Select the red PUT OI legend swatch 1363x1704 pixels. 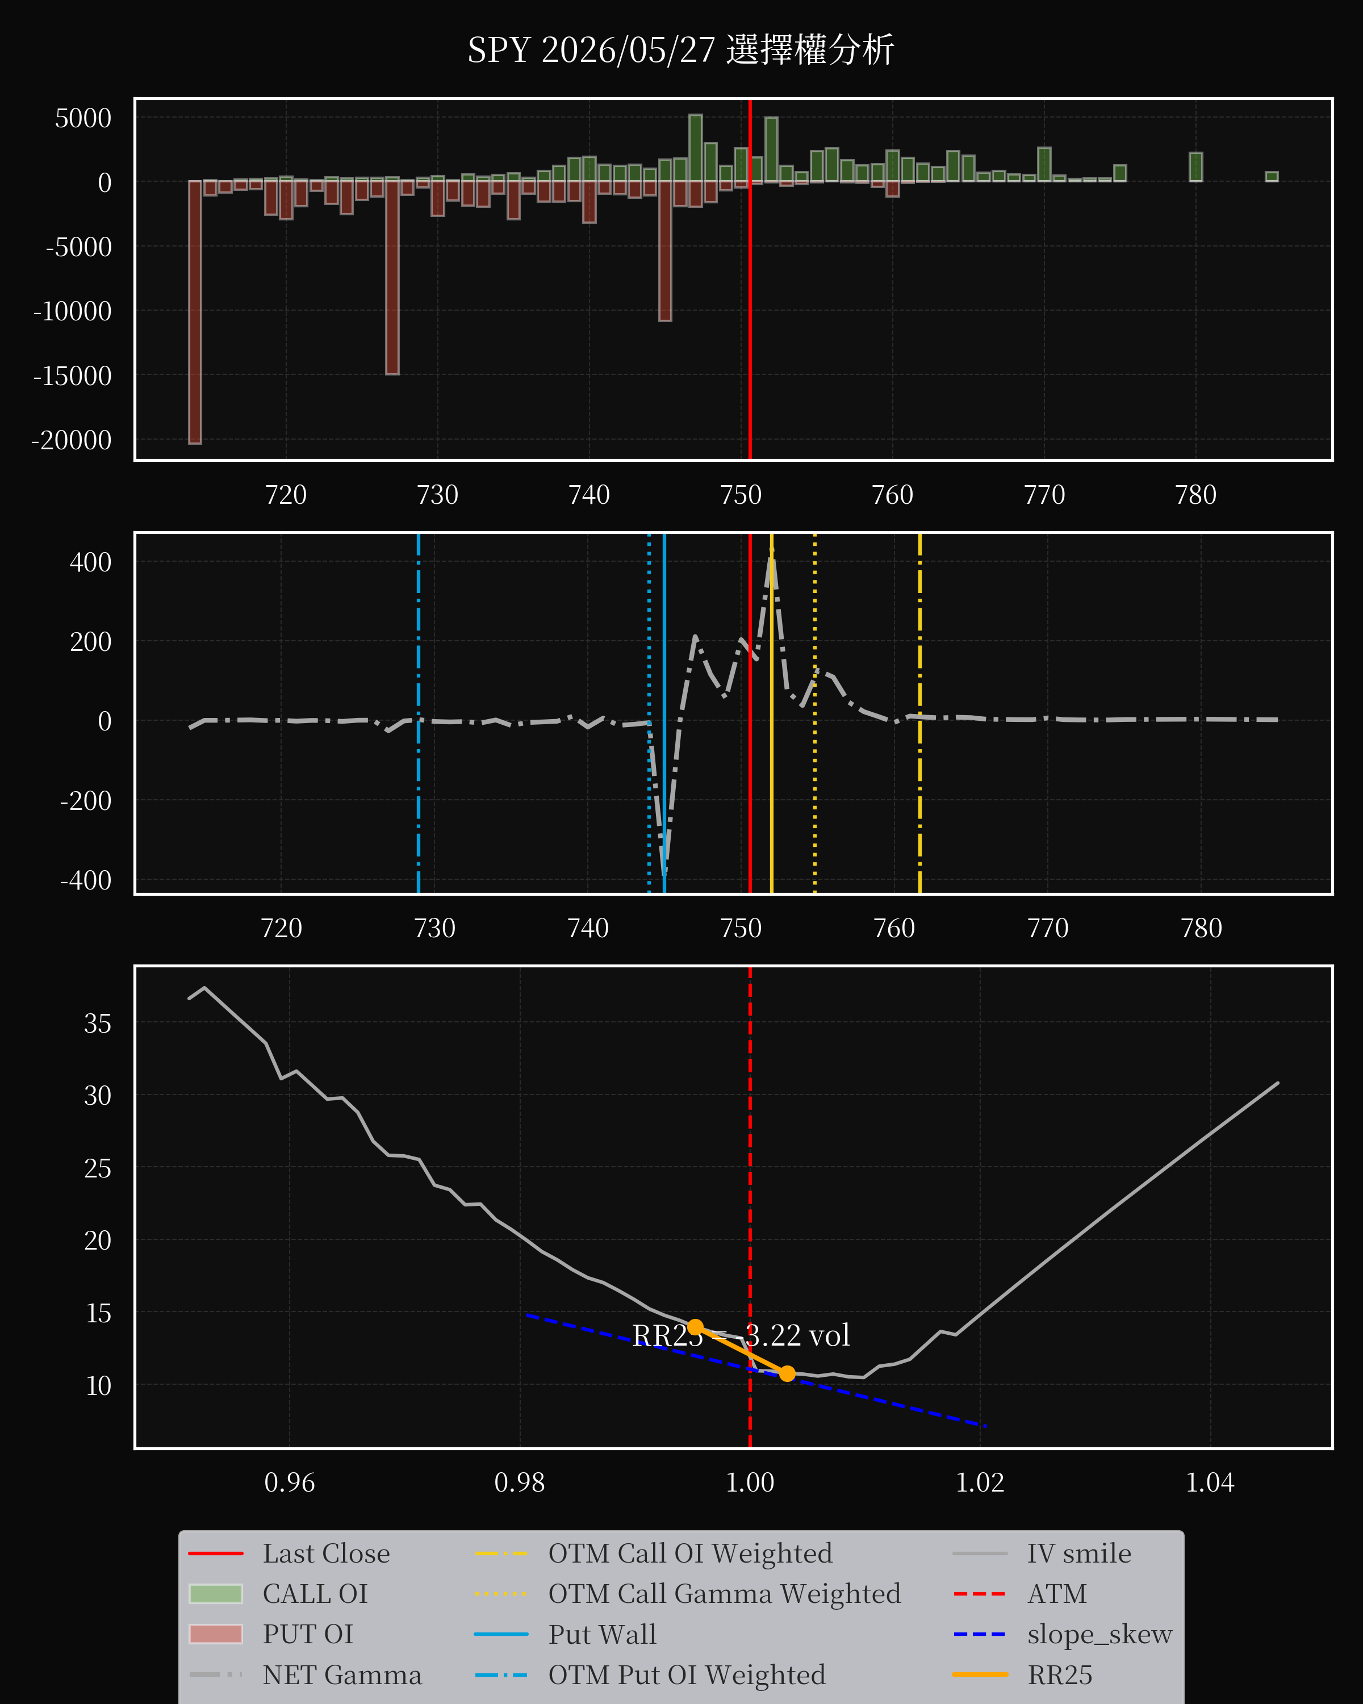[x=216, y=1635]
